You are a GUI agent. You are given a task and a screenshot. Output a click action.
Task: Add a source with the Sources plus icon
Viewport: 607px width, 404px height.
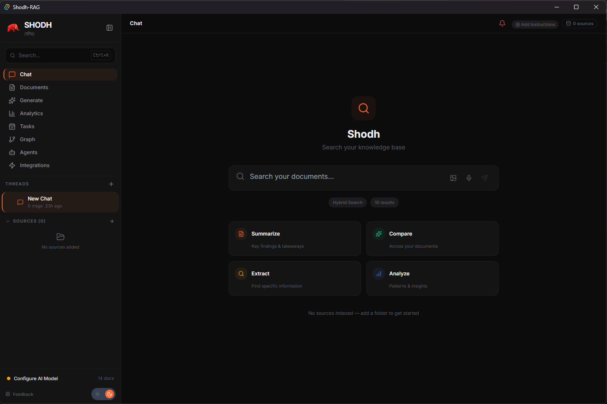[x=112, y=221]
